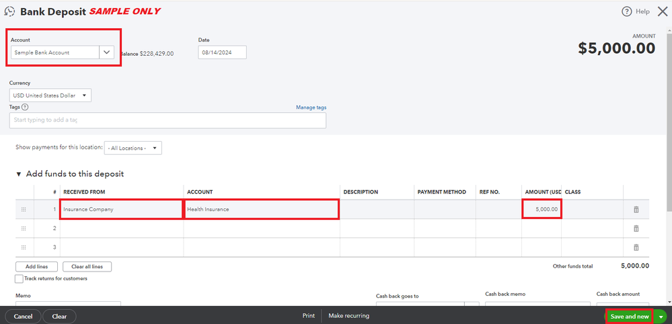The image size is (672, 324).
Task: Click the Cash back amount field
Action: (x=623, y=305)
